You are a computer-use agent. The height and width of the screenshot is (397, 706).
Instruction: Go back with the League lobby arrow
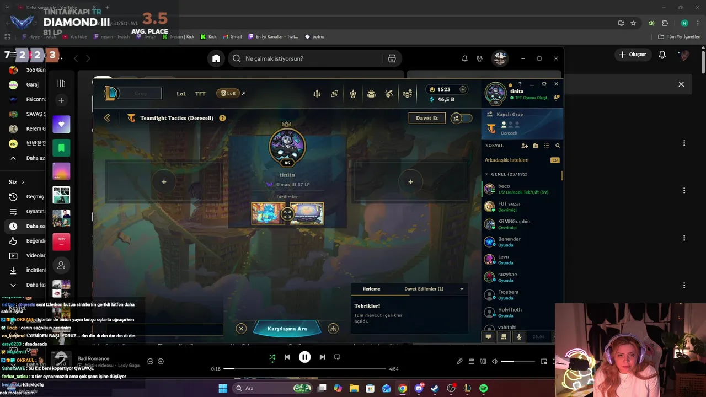[x=107, y=118]
